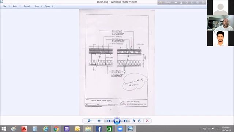
Task: Expand the Print dropdown arrow
Action: tap(20, 6)
